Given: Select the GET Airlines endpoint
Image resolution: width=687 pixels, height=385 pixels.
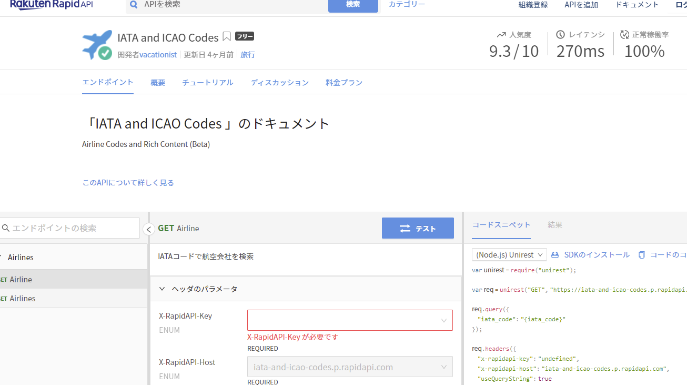Looking at the screenshot, I should pyautogui.click(x=74, y=299).
